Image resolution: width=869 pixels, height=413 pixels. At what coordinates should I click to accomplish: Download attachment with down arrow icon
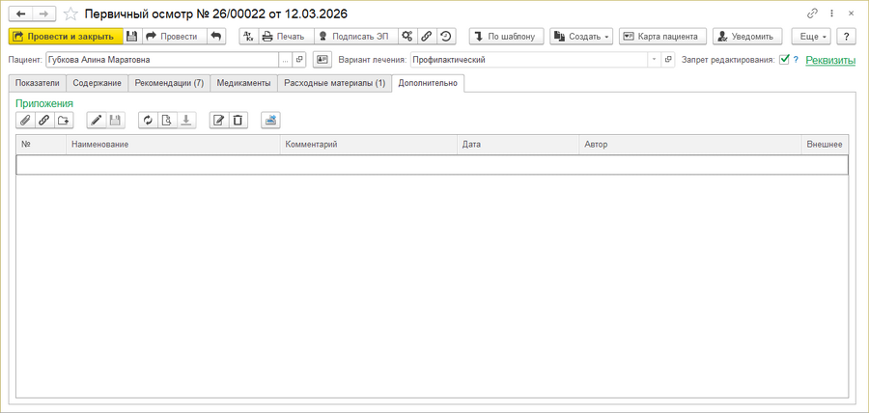(x=186, y=120)
